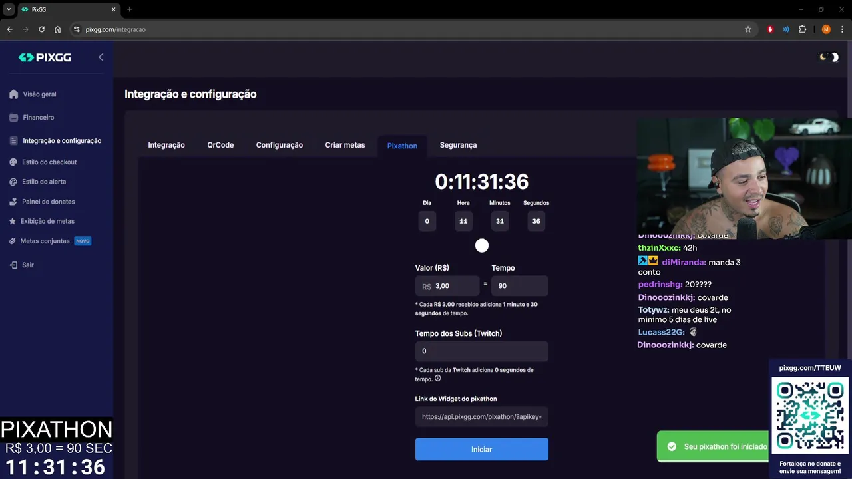This screenshot has height=479, width=852.
Task: Switch to the Integração tab
Action: coord(166,145)
